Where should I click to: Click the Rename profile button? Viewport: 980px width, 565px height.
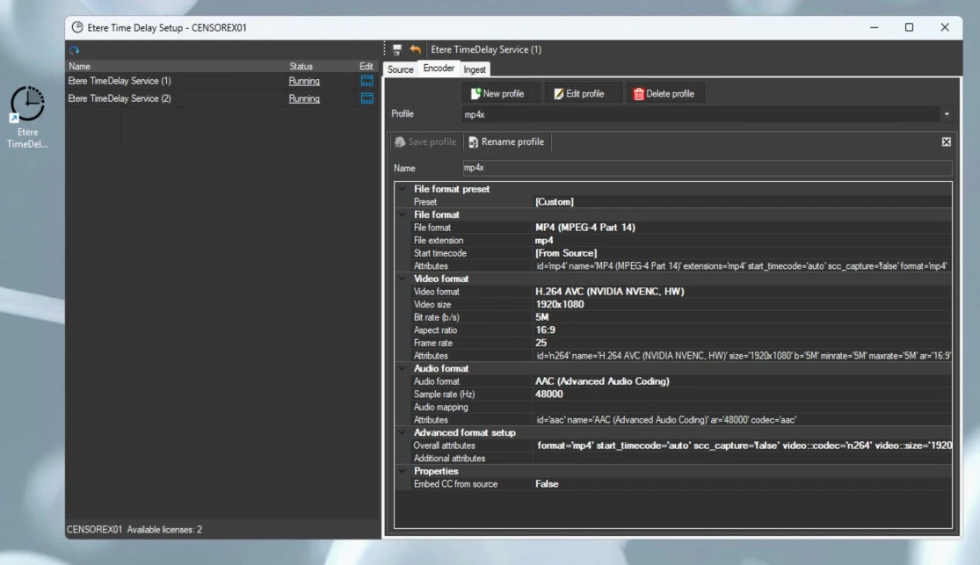[x=507, y=141]
